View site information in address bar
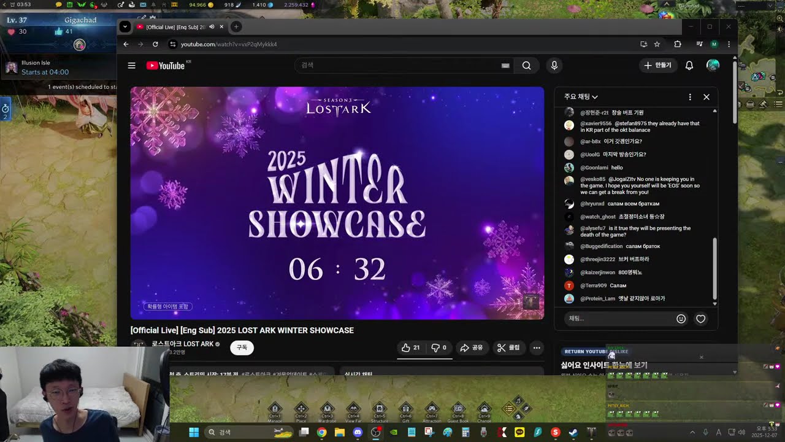Screen dimensions: 785x442 (173, 44)
